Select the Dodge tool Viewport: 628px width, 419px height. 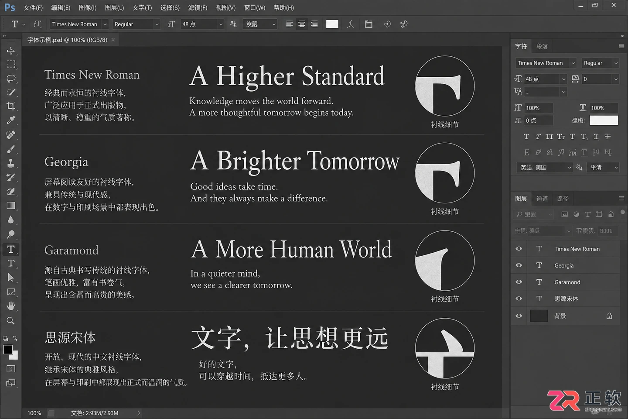[11, 234]
